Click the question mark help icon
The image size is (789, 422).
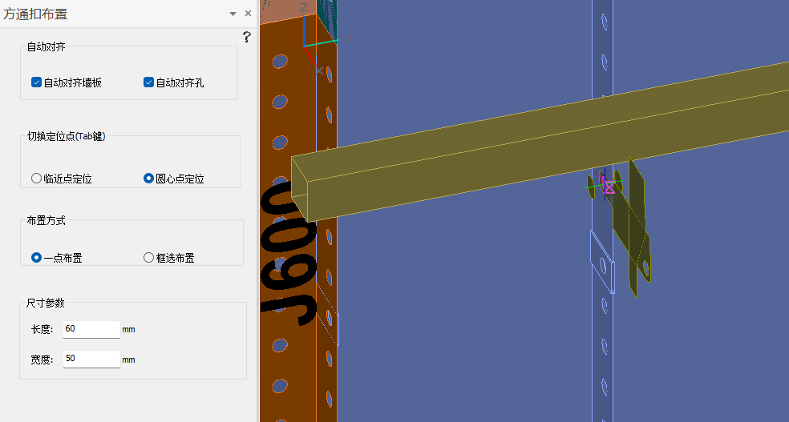point(247,37)
